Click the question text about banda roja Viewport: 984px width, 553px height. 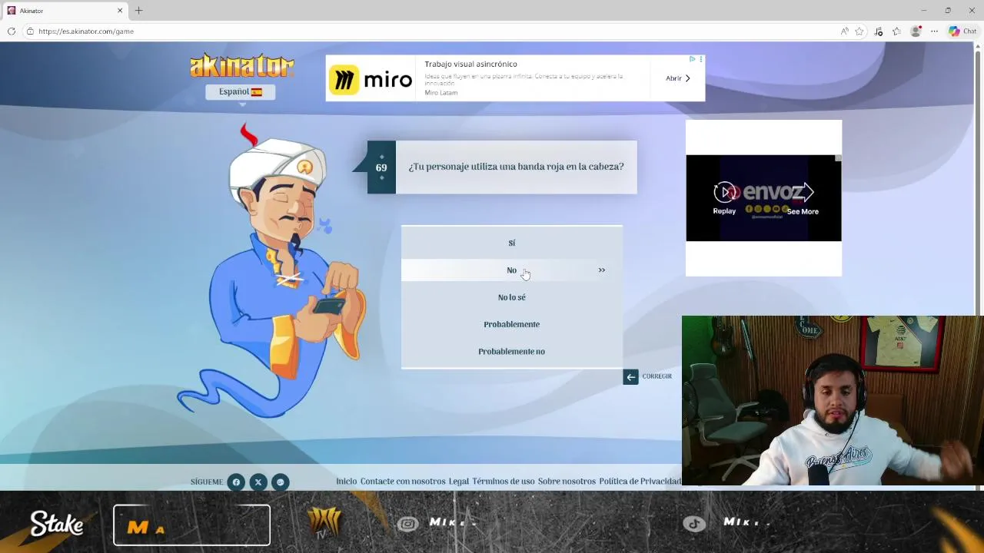516,167
